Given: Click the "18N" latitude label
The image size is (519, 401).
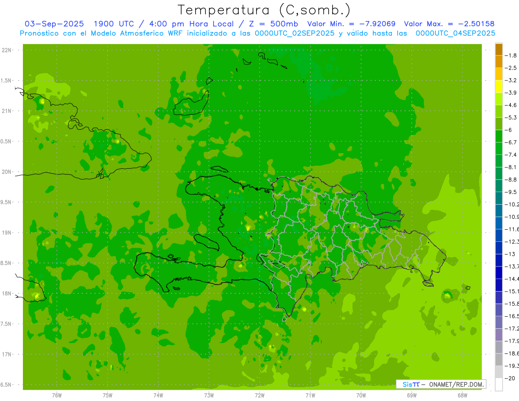Looking at the screenshot, I should (x=7, y=294).
